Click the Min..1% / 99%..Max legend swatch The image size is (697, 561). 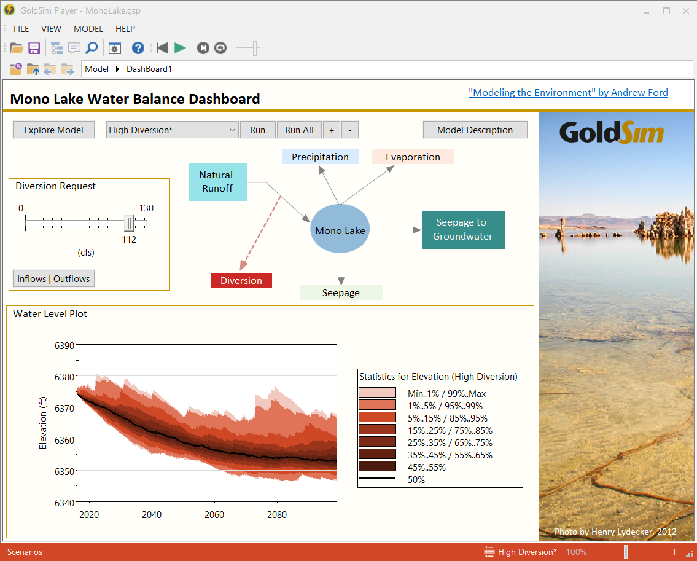click(378, 393)
